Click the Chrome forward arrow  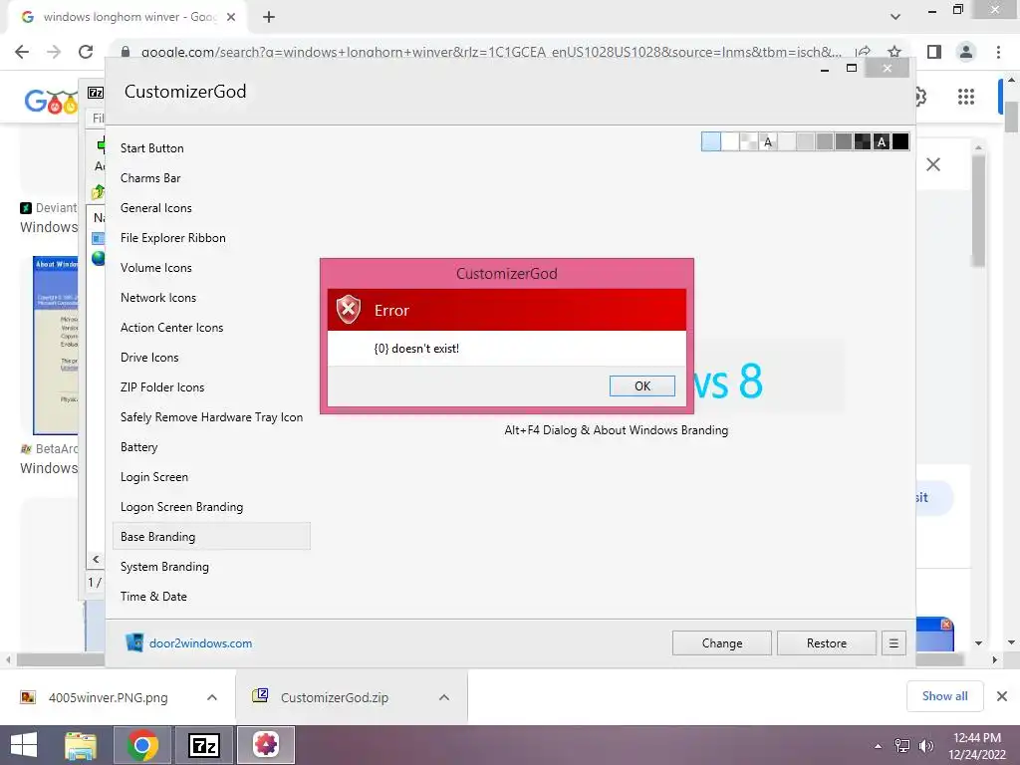pos(54,52)
